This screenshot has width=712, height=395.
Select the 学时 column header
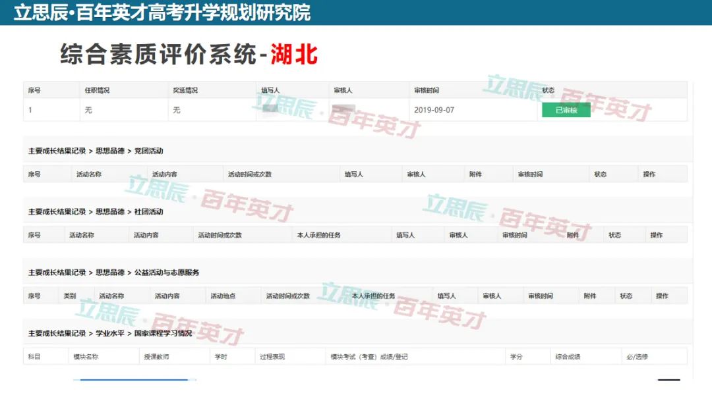[x=221, y=356]
